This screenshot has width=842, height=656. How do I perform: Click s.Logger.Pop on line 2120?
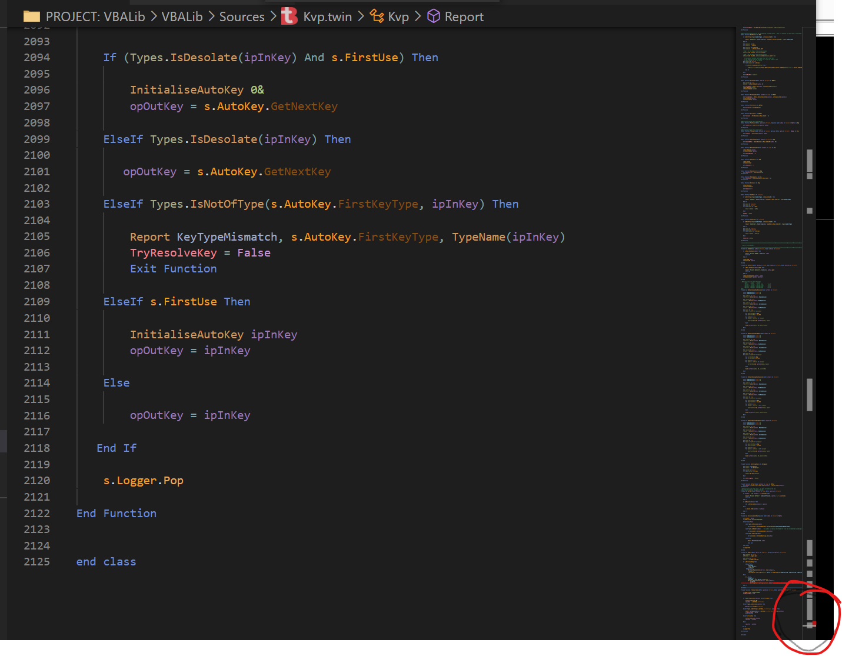pyautogui.click(x=143, y=480)
